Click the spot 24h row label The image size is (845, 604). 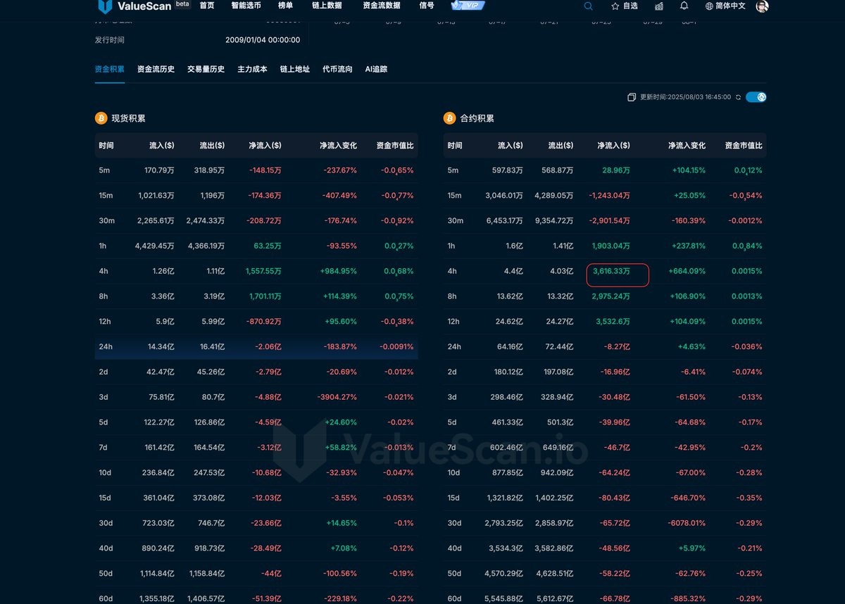(106, 346)
